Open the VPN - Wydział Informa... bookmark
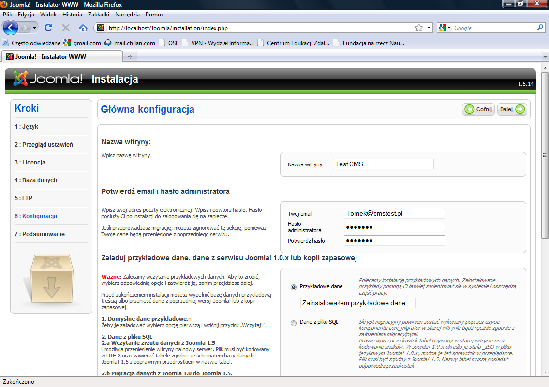549x387 pixels. (x=218, y=43)
